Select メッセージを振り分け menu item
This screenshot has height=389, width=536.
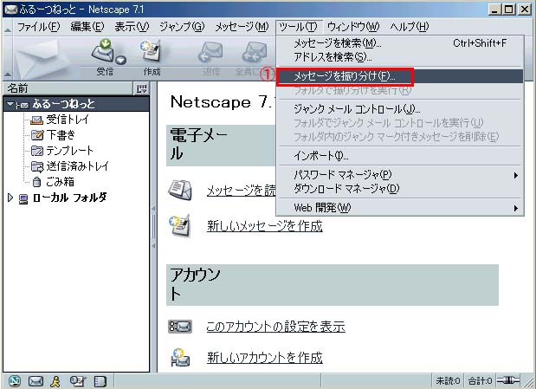point(345,76)
